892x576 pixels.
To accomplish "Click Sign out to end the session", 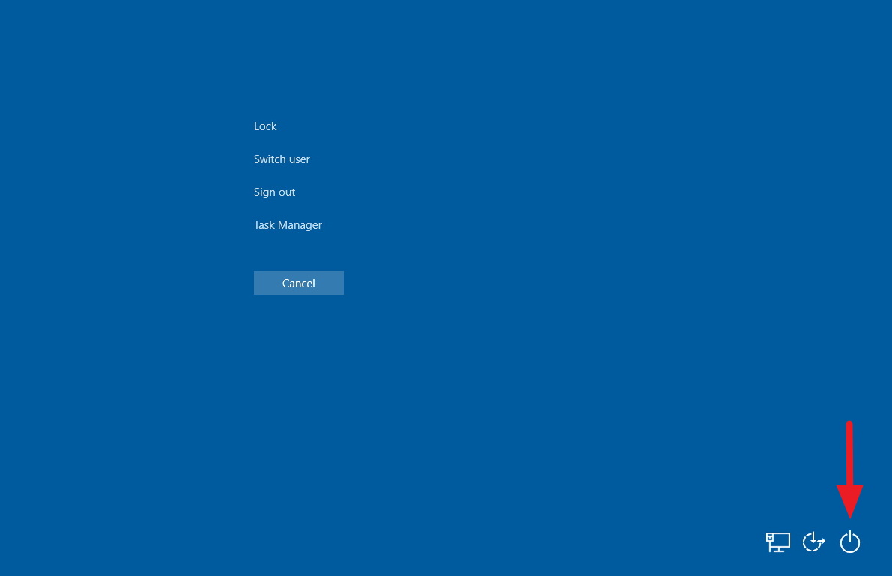I will pyautogui.click(x=274, y=192).
